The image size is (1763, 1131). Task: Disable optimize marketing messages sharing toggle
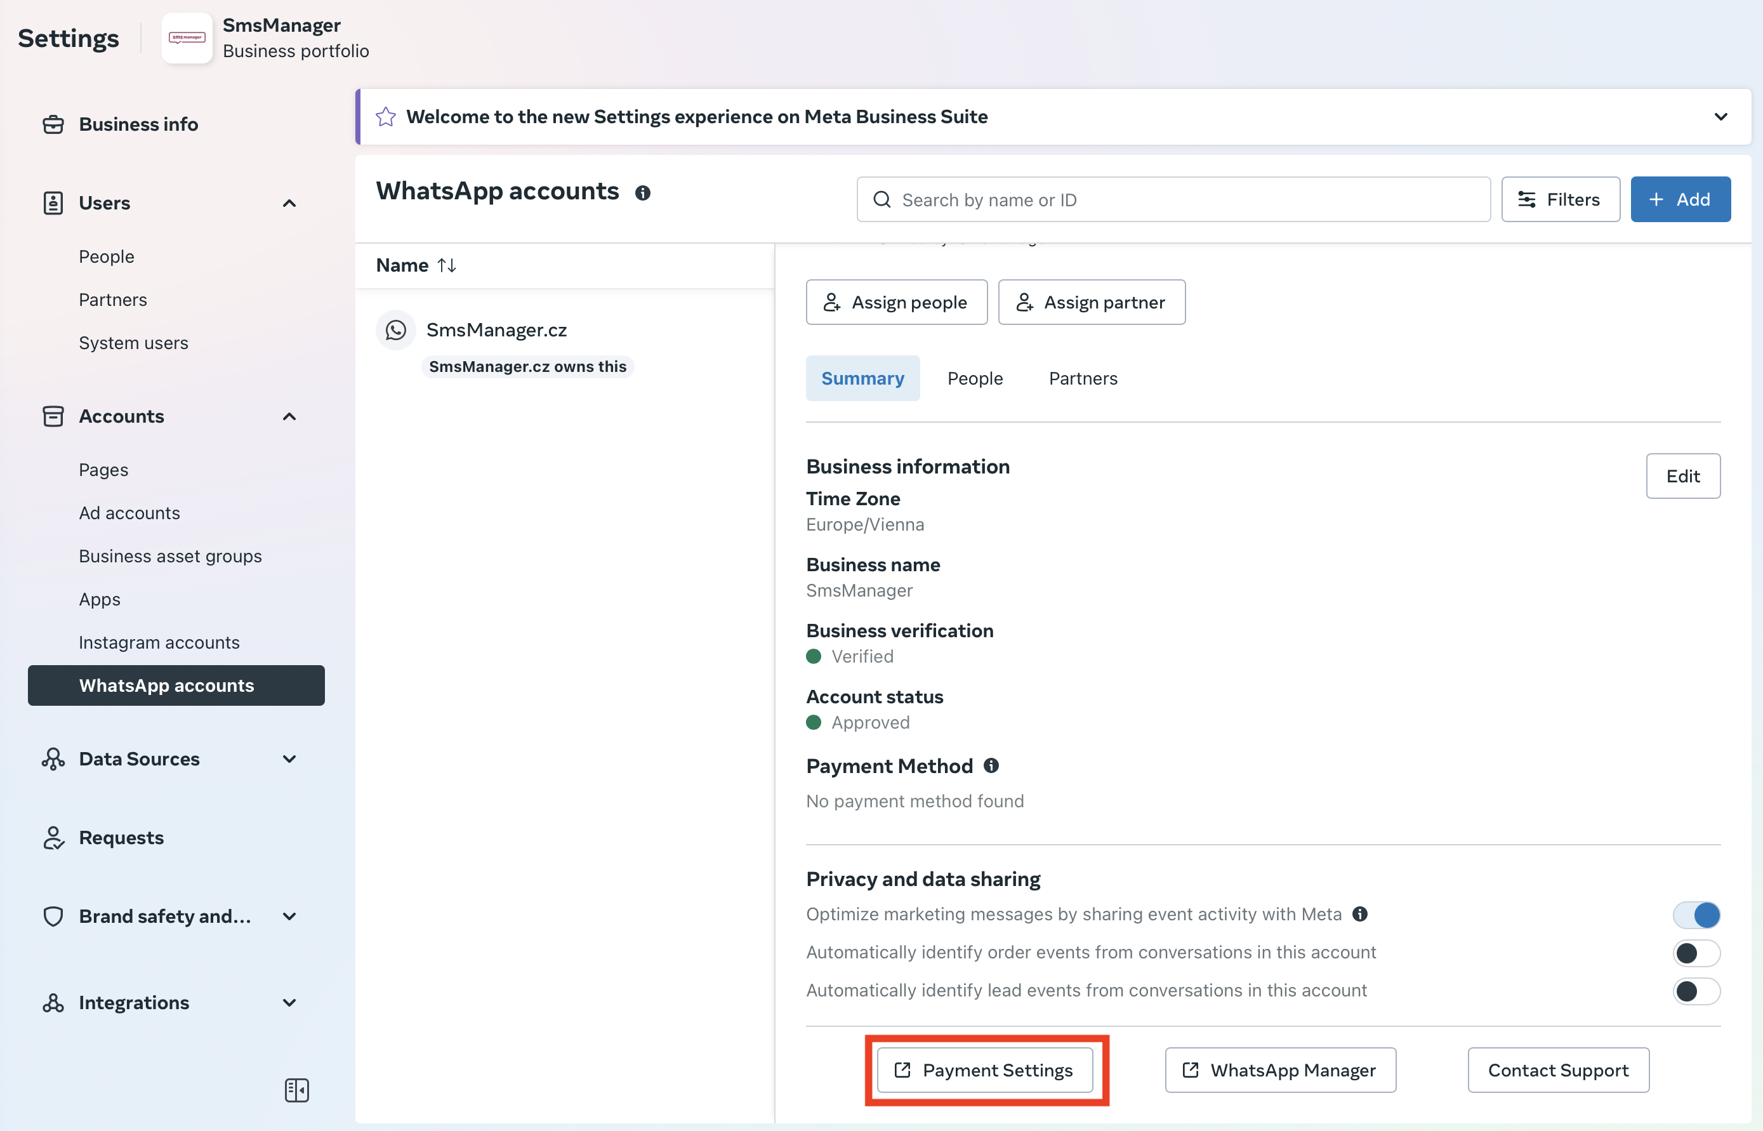coord(1696,915)
